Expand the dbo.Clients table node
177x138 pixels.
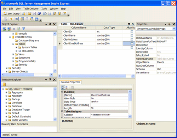coord(17,51)
